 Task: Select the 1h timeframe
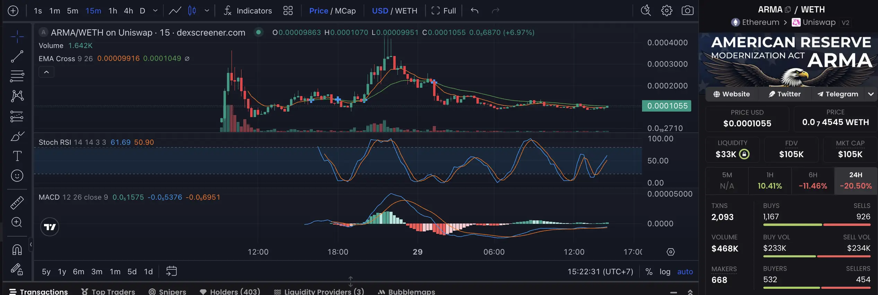tap(113, 11)
